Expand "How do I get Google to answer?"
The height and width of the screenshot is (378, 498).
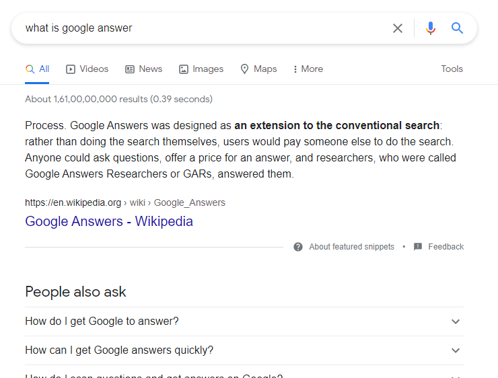pos(456,322)
